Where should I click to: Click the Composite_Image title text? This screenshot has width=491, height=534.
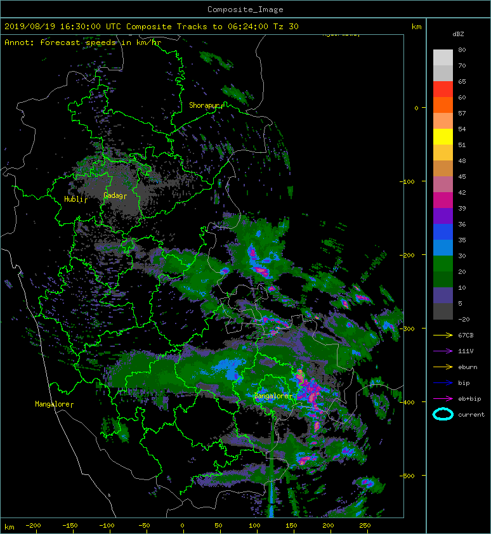click(x=245, y=10)
